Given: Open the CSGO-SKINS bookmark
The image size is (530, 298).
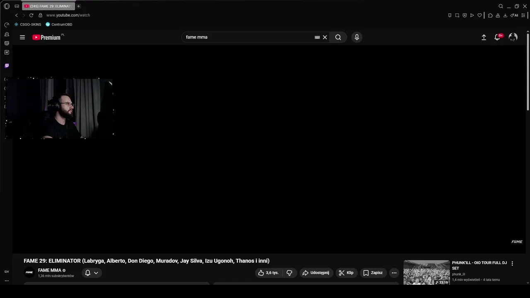Looking at the screenshot, I should pos(28,24).
